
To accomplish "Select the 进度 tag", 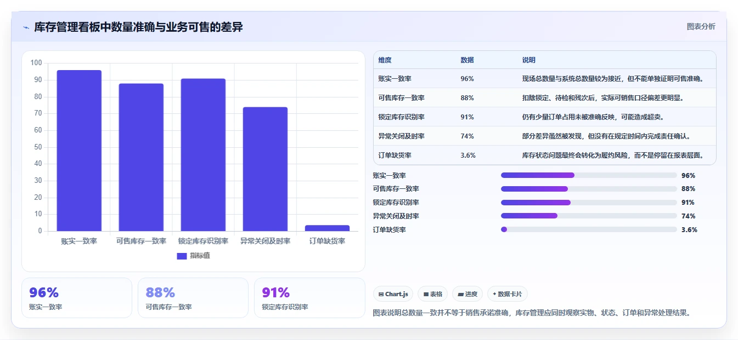I will pos(467,294).
